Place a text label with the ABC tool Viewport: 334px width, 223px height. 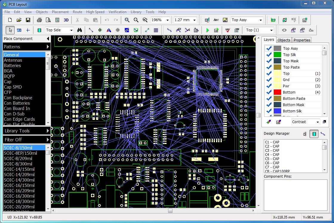tap(216, 20)
